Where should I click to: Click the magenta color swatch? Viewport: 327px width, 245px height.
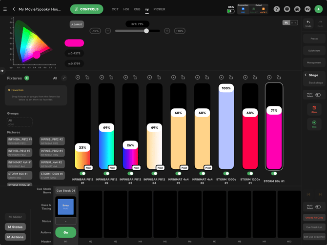tap(74, 43)
